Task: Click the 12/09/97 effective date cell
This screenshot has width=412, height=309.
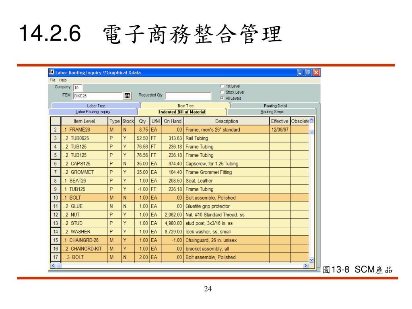Action: click(280, 130)
